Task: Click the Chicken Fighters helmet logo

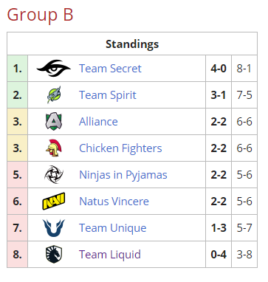Action: point(54,148)
